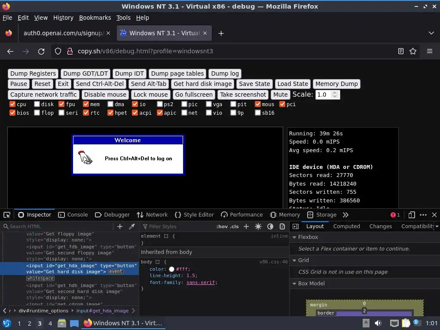Pick an element color with eyedropper
The width and height of the screenshot is (440, 330).
pyautogui.click(x=132, y=226)
